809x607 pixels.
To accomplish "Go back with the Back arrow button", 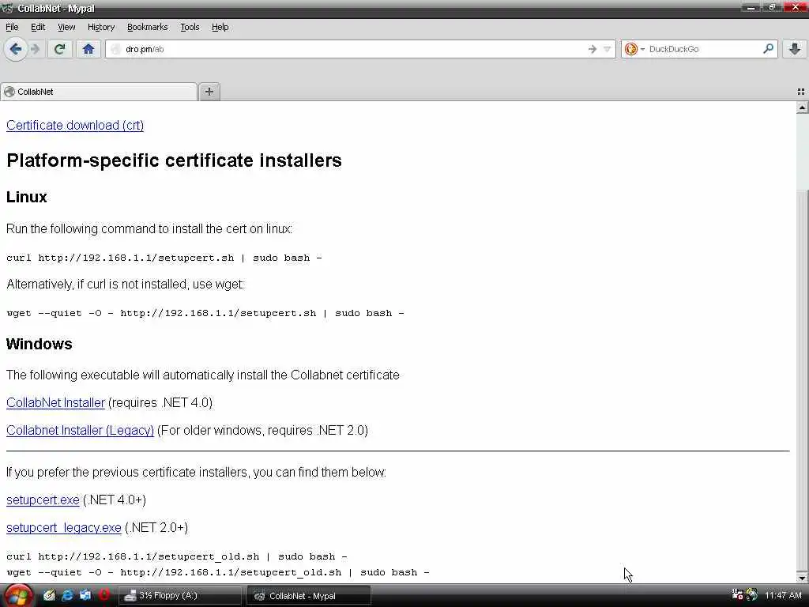I will [x=16, y=50].
